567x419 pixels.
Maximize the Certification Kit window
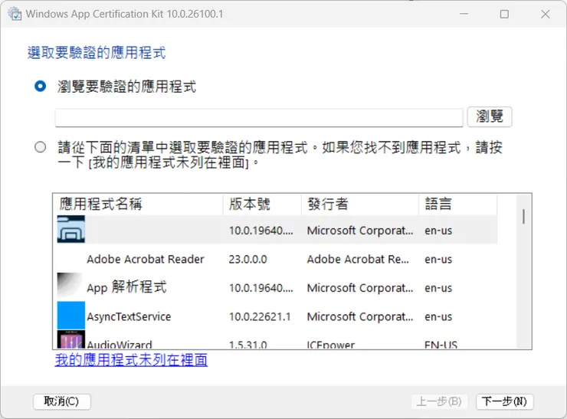coord(504,14)
